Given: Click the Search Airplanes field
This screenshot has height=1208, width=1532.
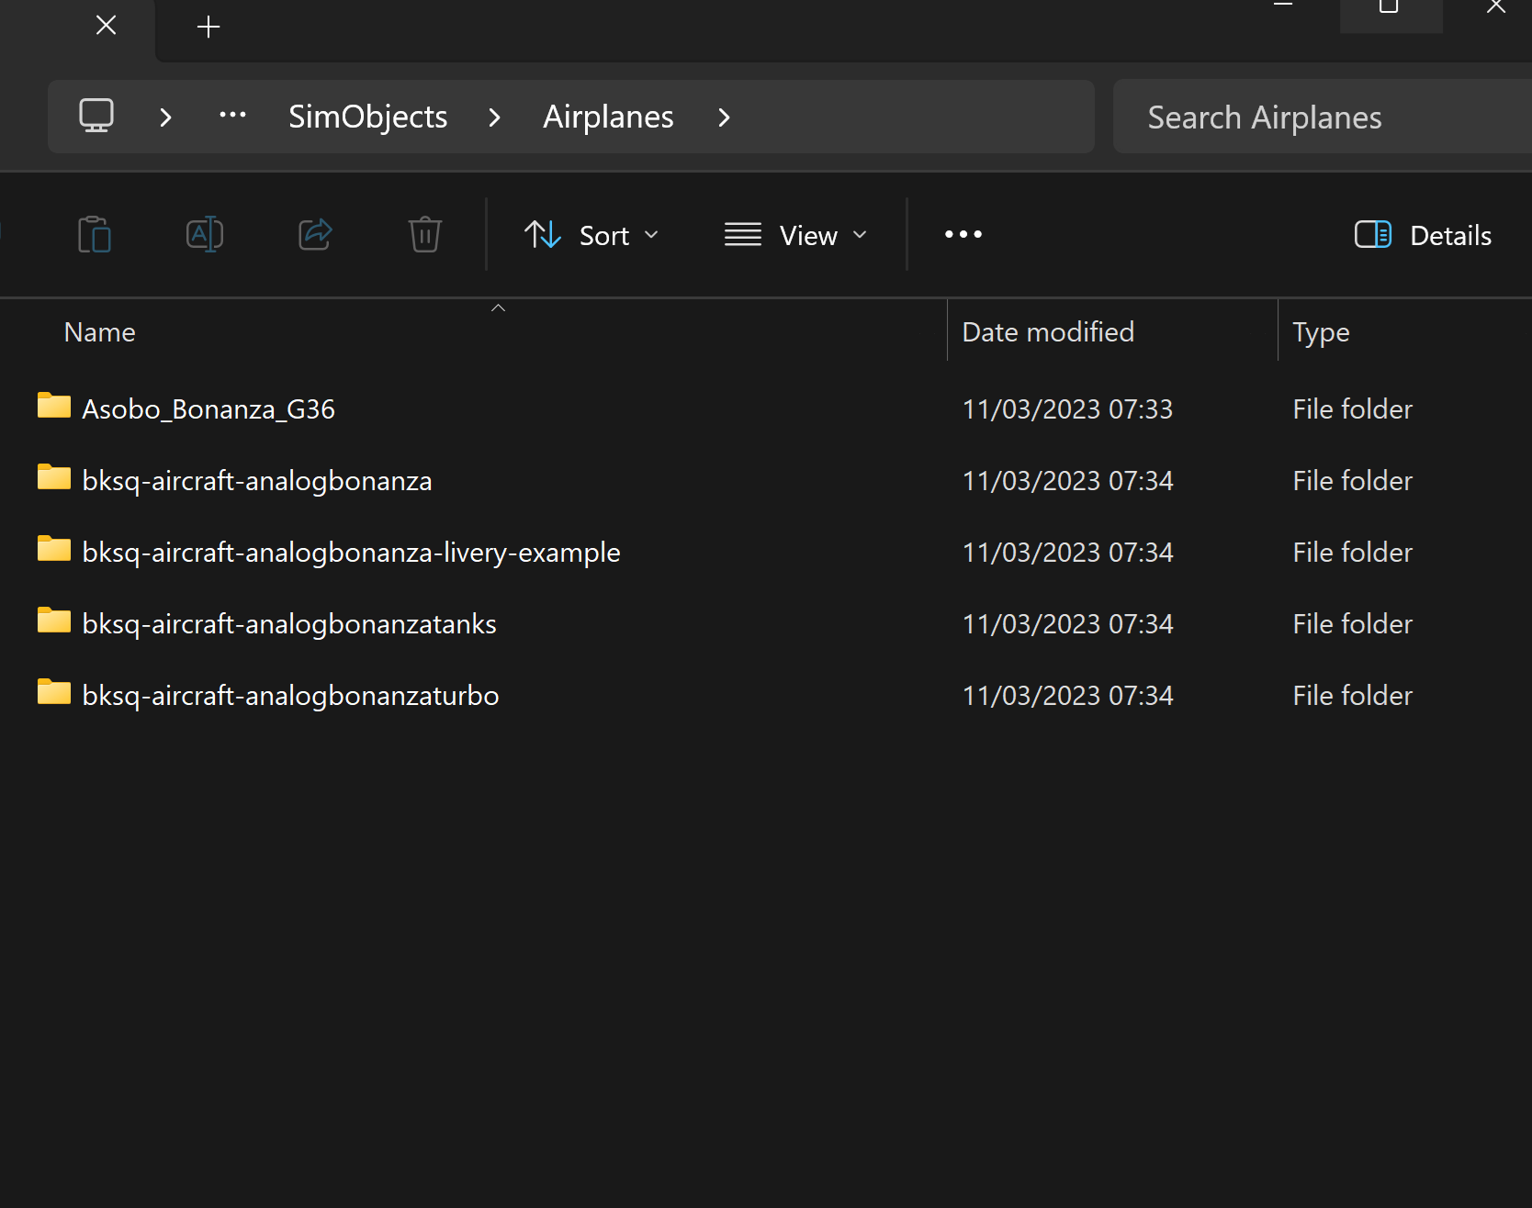Looking at the screenshot, I should [1323, 117].
